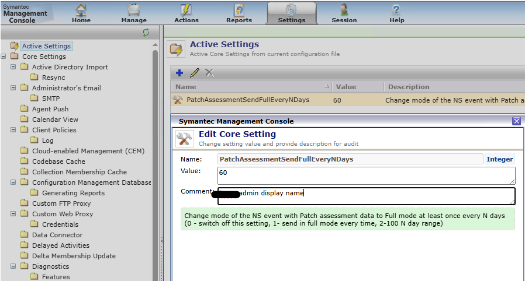Screen dimensions: 525x281
Task: Open the Log tree item
Action: click(x=47, y=140)
